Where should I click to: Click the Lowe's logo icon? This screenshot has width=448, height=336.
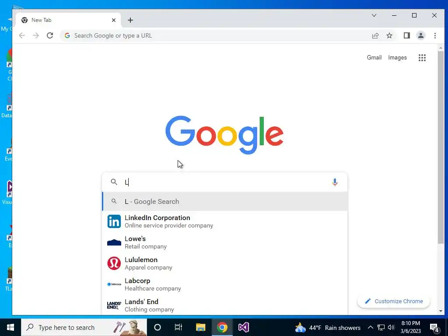click(x=114, y=242)
